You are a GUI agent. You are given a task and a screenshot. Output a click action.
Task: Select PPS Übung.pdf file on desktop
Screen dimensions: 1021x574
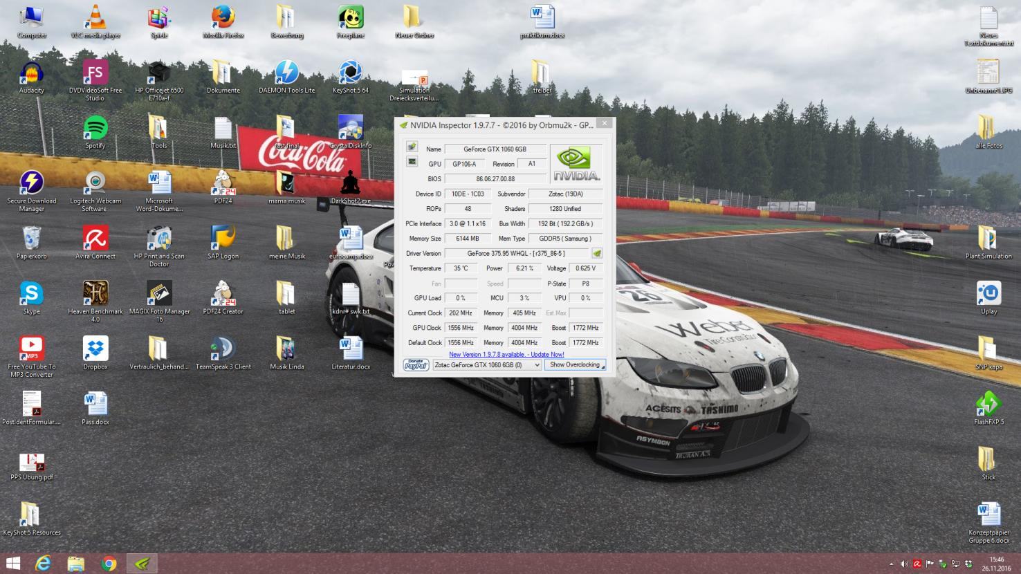(x=32, y=466)
